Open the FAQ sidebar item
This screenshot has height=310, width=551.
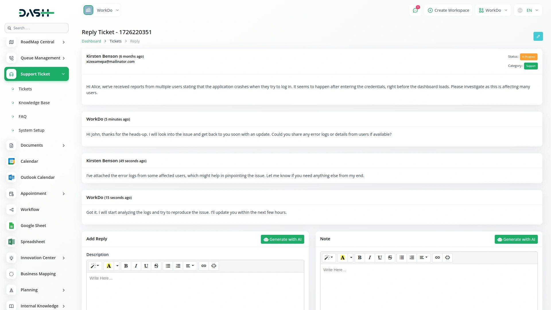pos(22,117)
